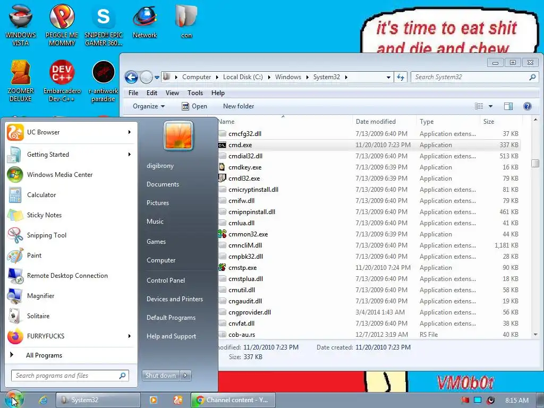This screenshot has height=408, width=544.
Task: Open Explorer help via the question mark icon
Action: [528, 106]
